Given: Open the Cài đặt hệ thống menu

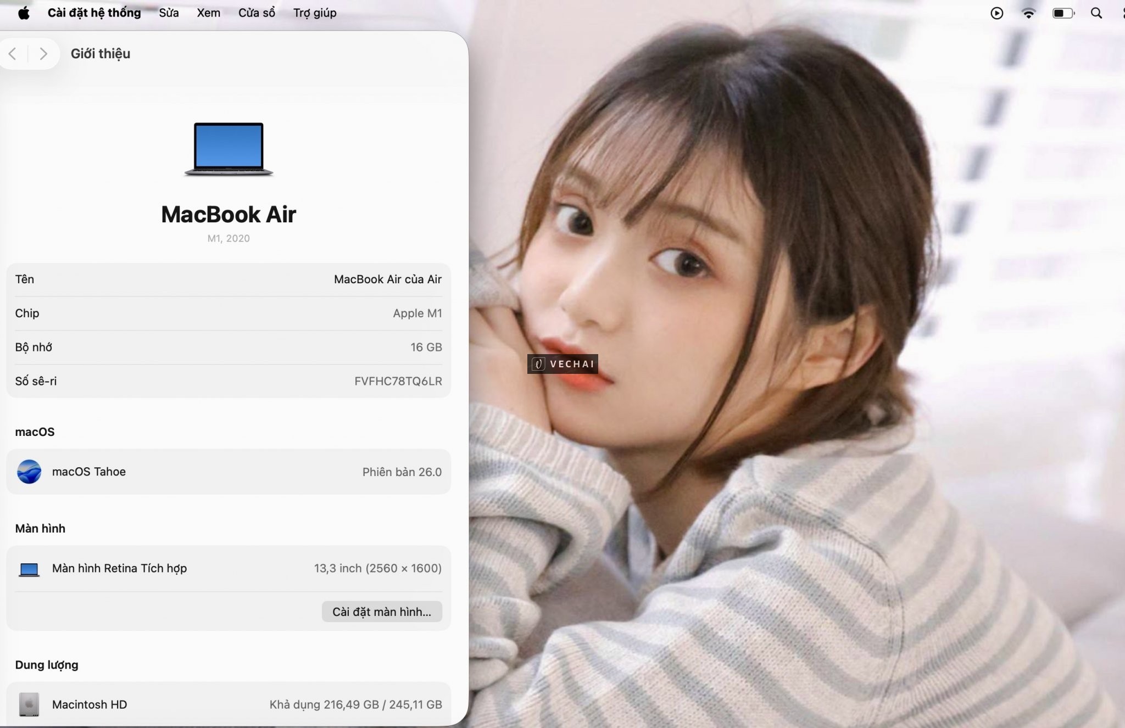Looking at the screenshot, I should tap(94, 13).
